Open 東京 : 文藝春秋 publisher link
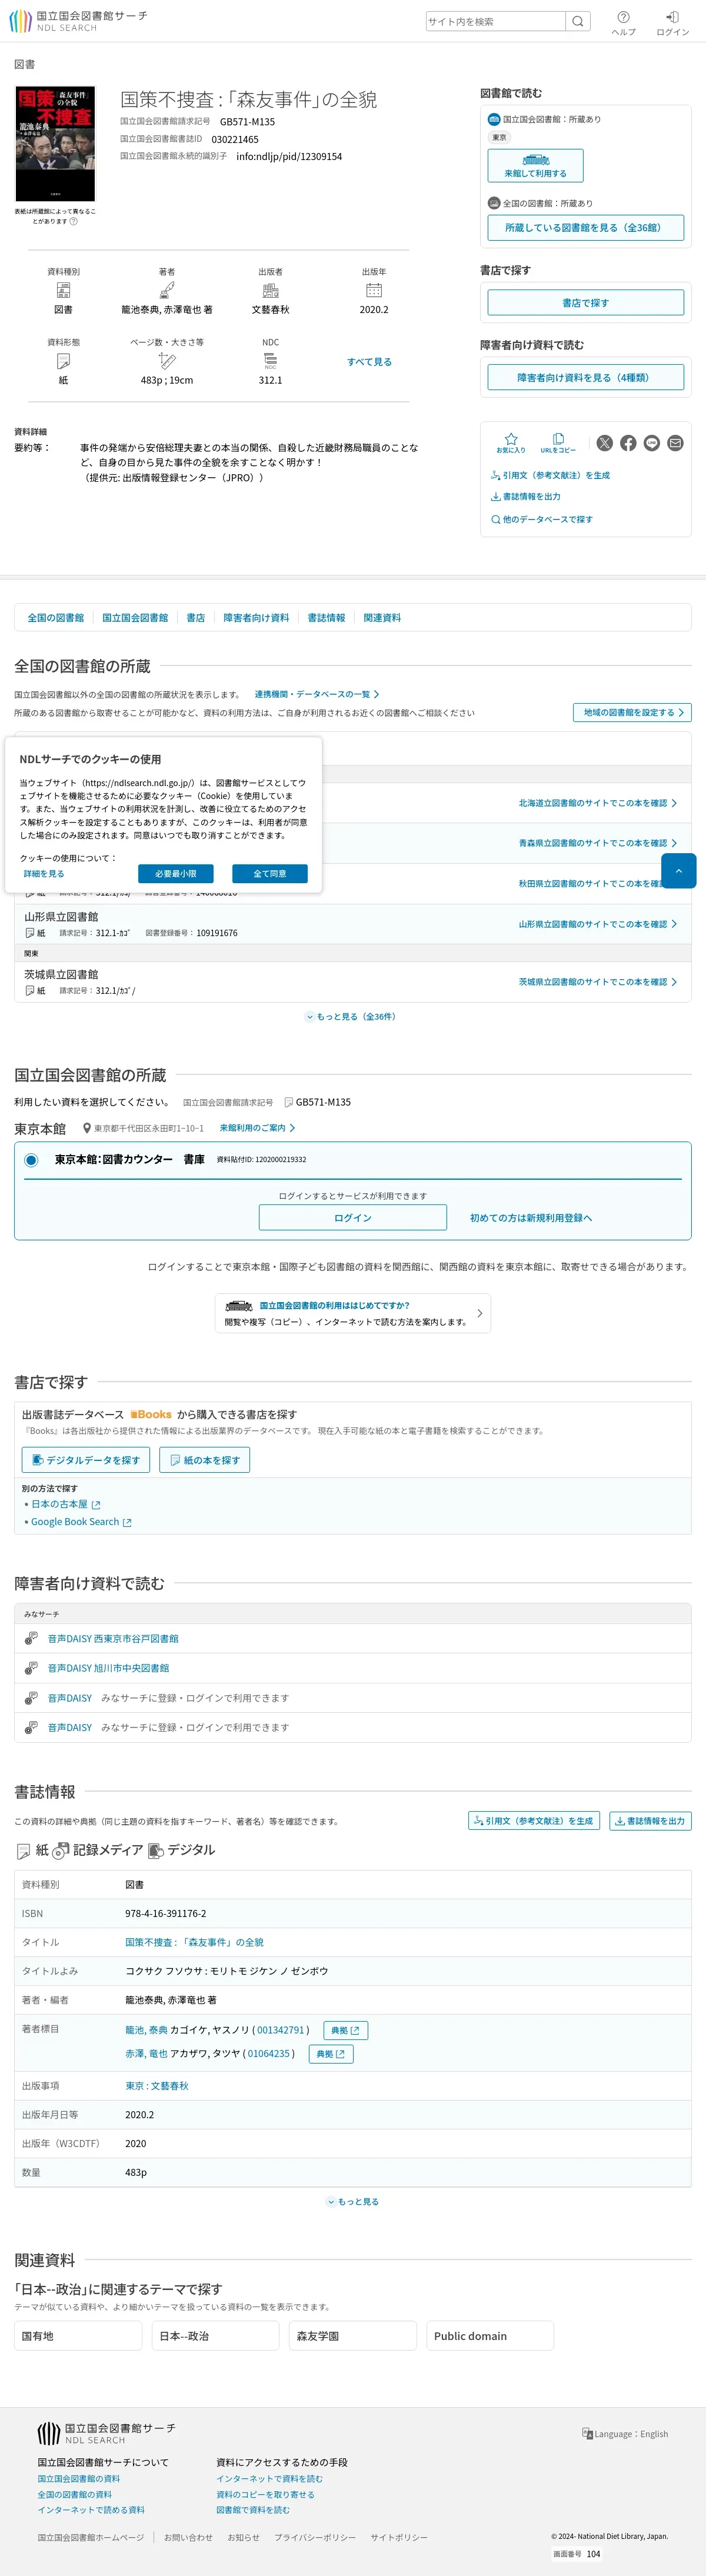This screenshot has height=2576, width=706. [157, 2086]
